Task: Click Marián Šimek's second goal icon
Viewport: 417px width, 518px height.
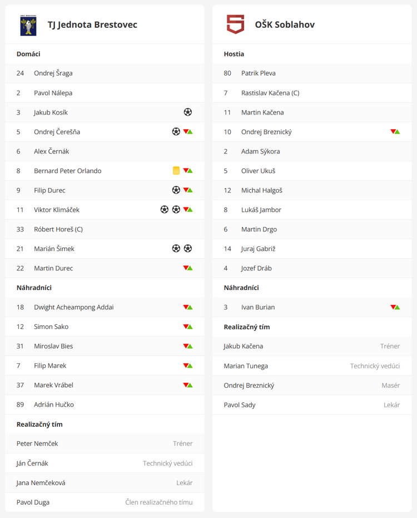Action: [188, 248]
